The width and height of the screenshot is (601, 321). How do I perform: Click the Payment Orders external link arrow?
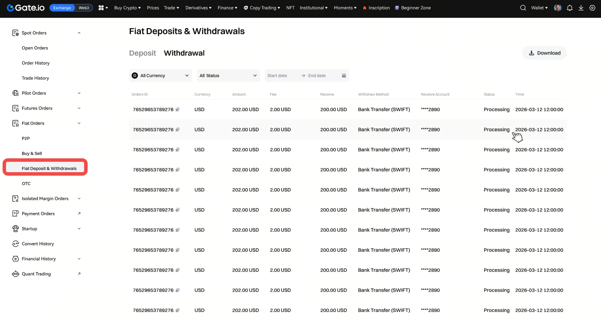coord(79,213)
